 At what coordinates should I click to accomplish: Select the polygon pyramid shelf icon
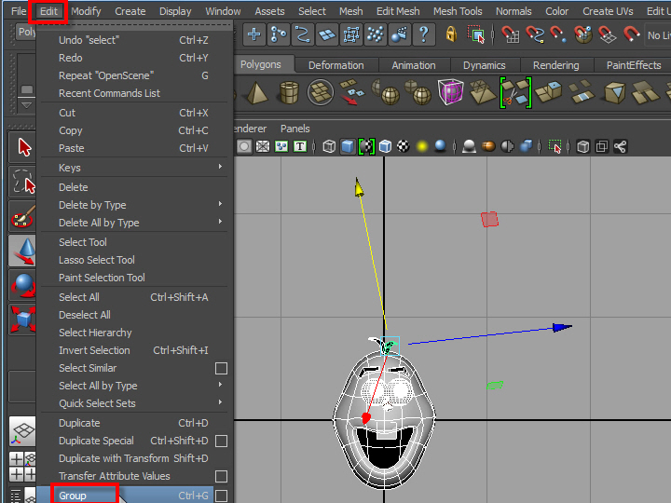258,93
